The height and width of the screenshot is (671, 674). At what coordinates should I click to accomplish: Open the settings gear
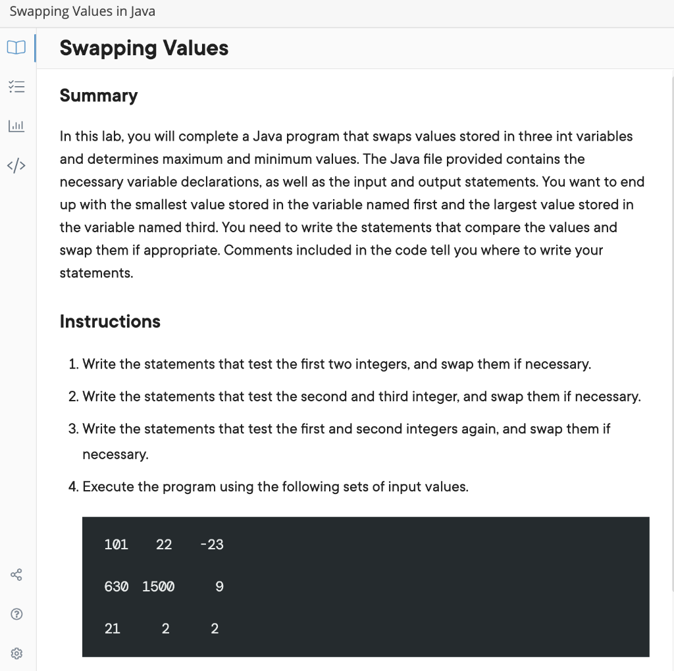pos(16,653)
